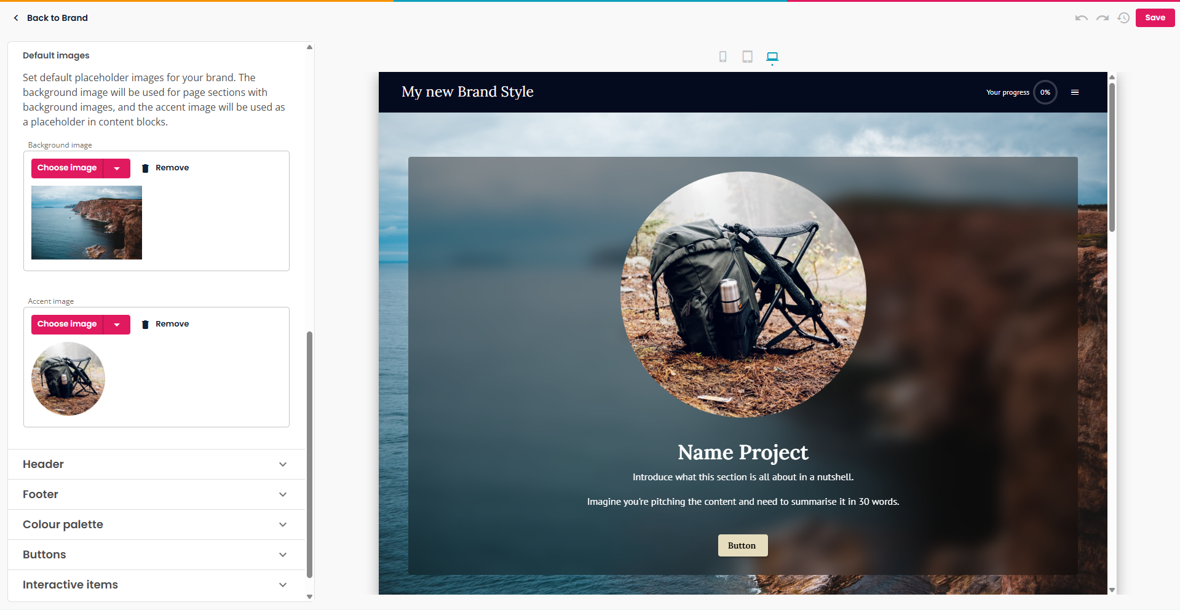Open version history clock icon
The width and height of the screenshot is (1180, 610).
[1123, 18]
